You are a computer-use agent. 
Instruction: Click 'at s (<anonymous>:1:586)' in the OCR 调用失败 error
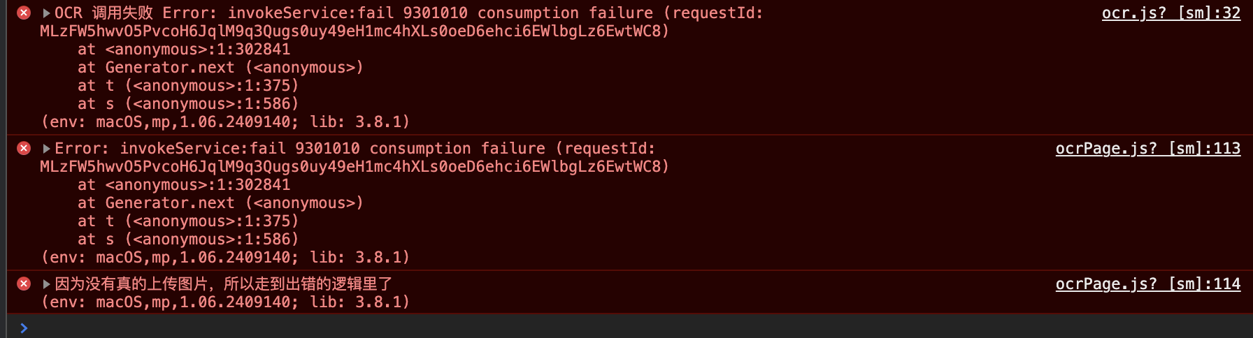[188, 104]
